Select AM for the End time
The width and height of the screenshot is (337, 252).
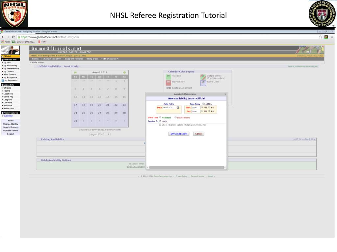(x=202, y=111)
